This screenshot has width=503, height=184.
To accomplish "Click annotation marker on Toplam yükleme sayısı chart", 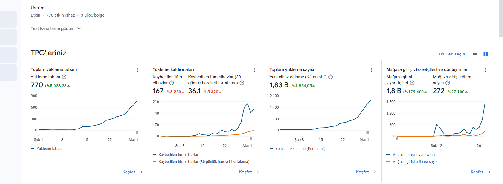I will [368, 133].
